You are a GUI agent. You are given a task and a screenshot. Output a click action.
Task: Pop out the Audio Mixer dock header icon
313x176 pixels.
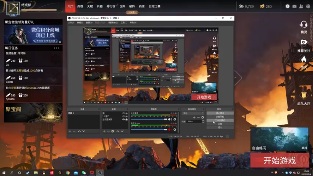coord(179,109)
